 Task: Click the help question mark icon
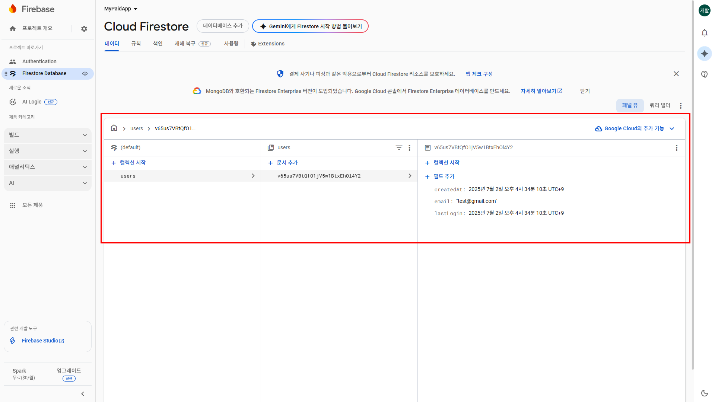tap(704, 74)
